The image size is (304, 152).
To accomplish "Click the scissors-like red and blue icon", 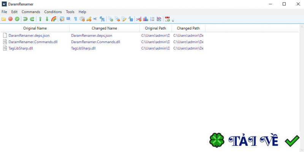I will 139,19.
